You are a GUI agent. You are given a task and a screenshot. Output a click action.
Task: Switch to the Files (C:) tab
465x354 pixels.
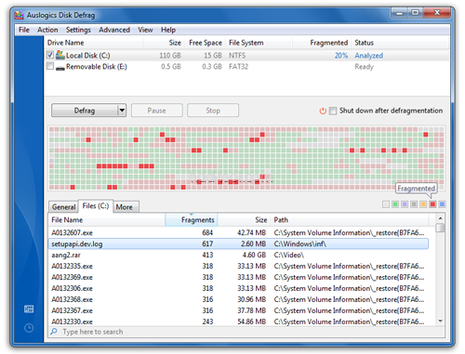point(96,206)
